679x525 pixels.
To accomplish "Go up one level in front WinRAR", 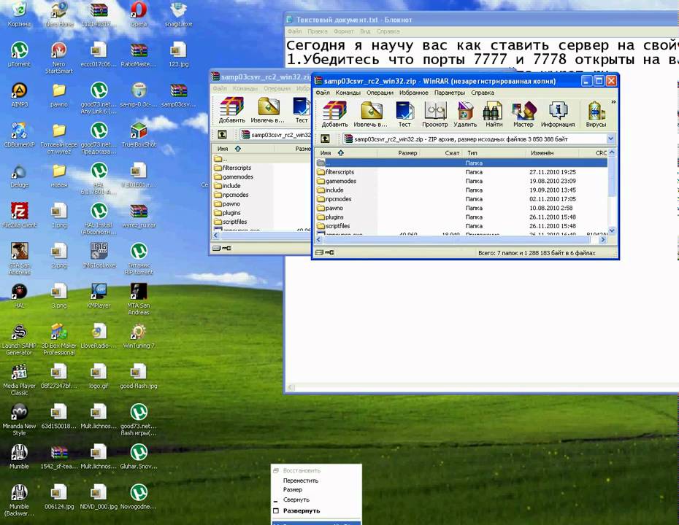I will point(325,139).
